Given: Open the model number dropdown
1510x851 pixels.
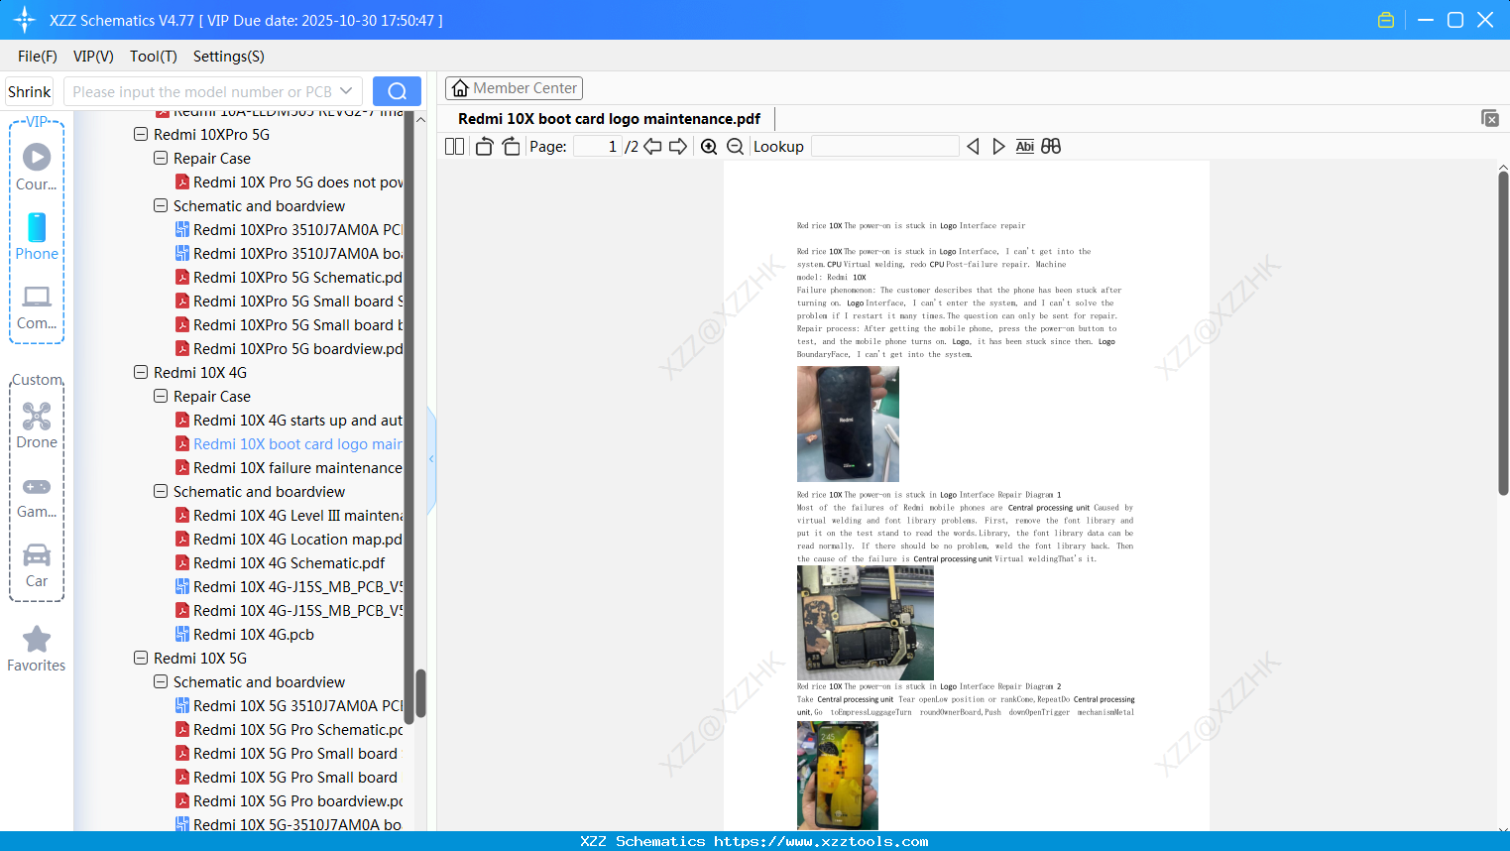Looking at the screenshot, I should 346,90.
